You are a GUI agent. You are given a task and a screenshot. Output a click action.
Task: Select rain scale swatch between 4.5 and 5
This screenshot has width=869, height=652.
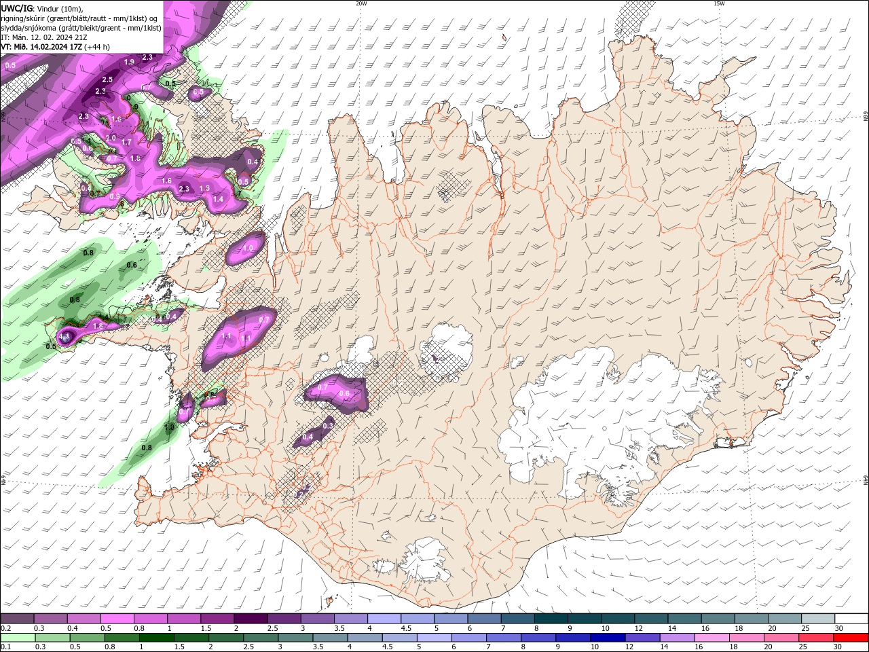399,638
